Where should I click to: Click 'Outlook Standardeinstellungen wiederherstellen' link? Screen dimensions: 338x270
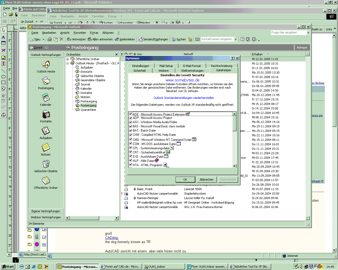pos(184,98)
